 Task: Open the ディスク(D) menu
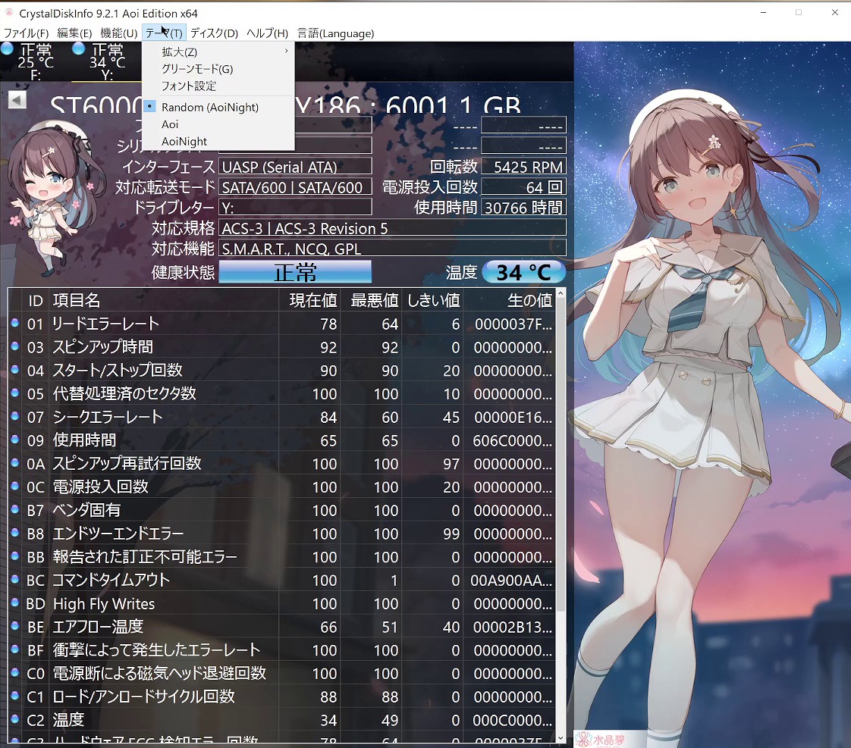pos(214,33)
